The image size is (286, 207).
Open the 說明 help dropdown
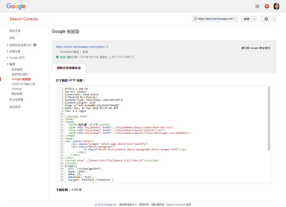coord(249,19)
